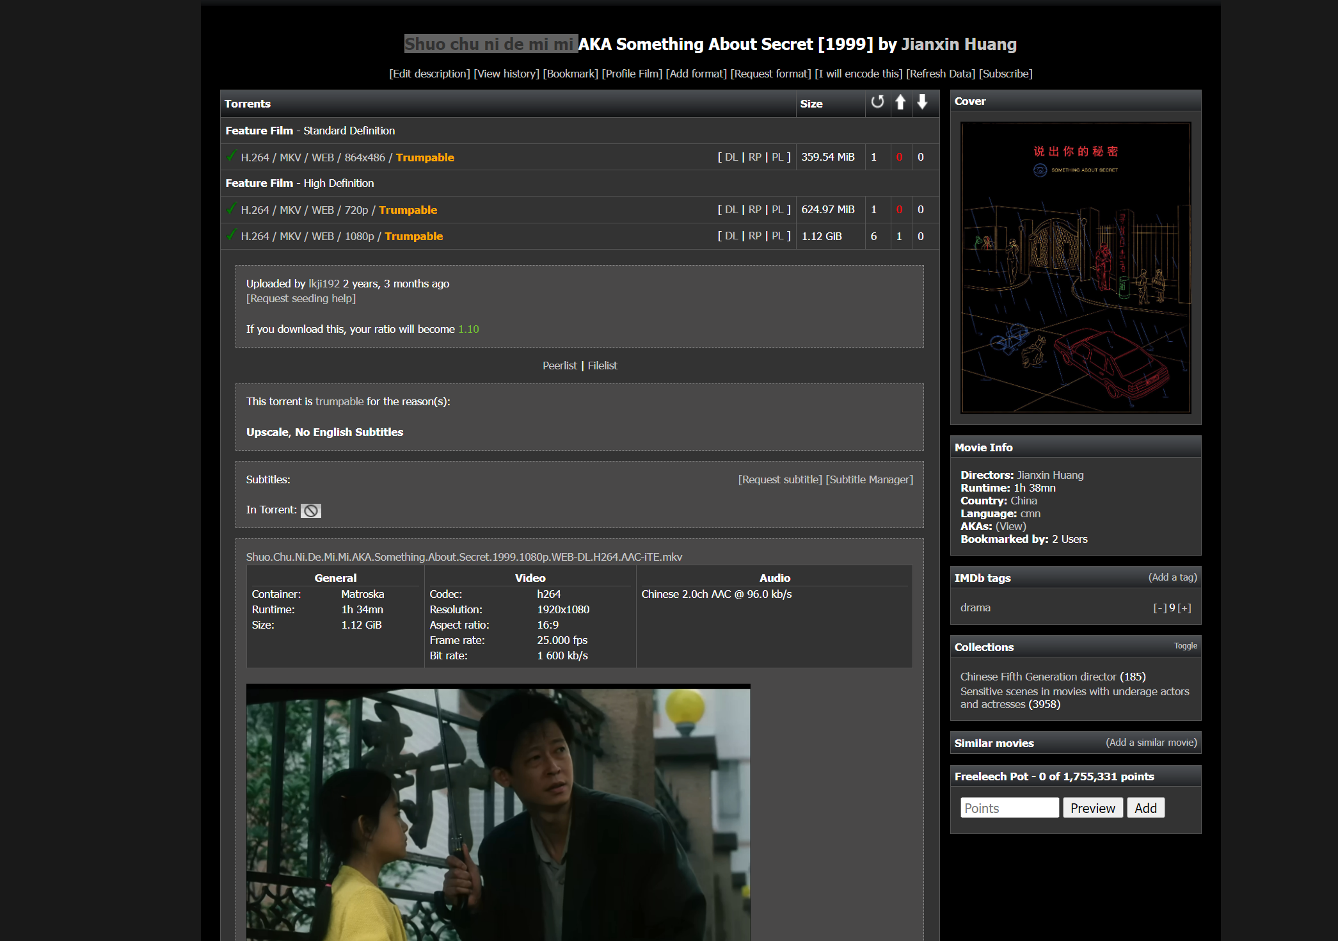Open the Peerlist view
1338x941 pixels.
[x=559, y=365]
